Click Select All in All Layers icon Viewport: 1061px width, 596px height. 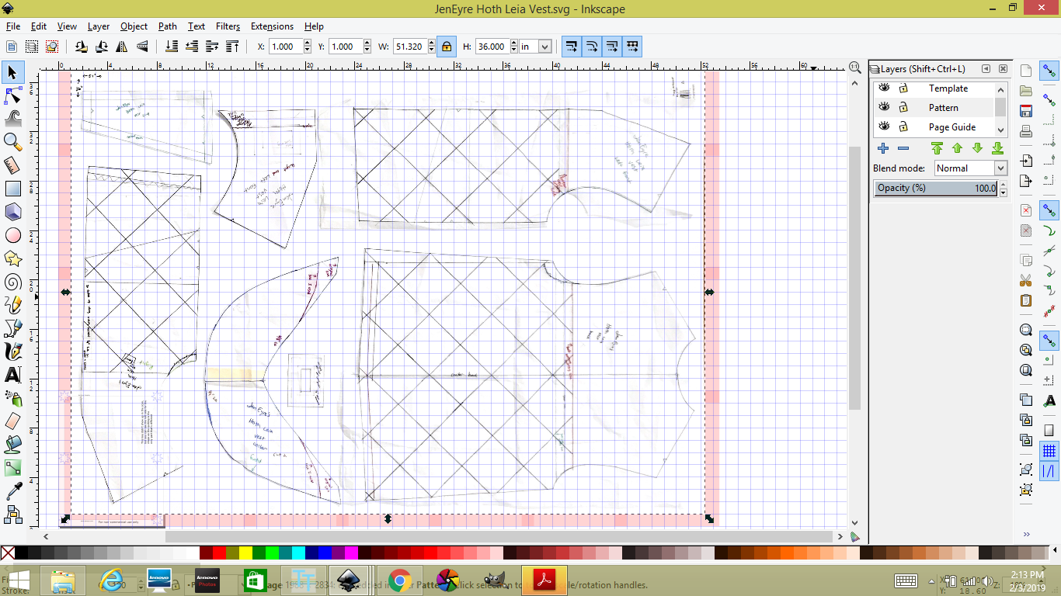pyautogui.click(x=32, y=47)
